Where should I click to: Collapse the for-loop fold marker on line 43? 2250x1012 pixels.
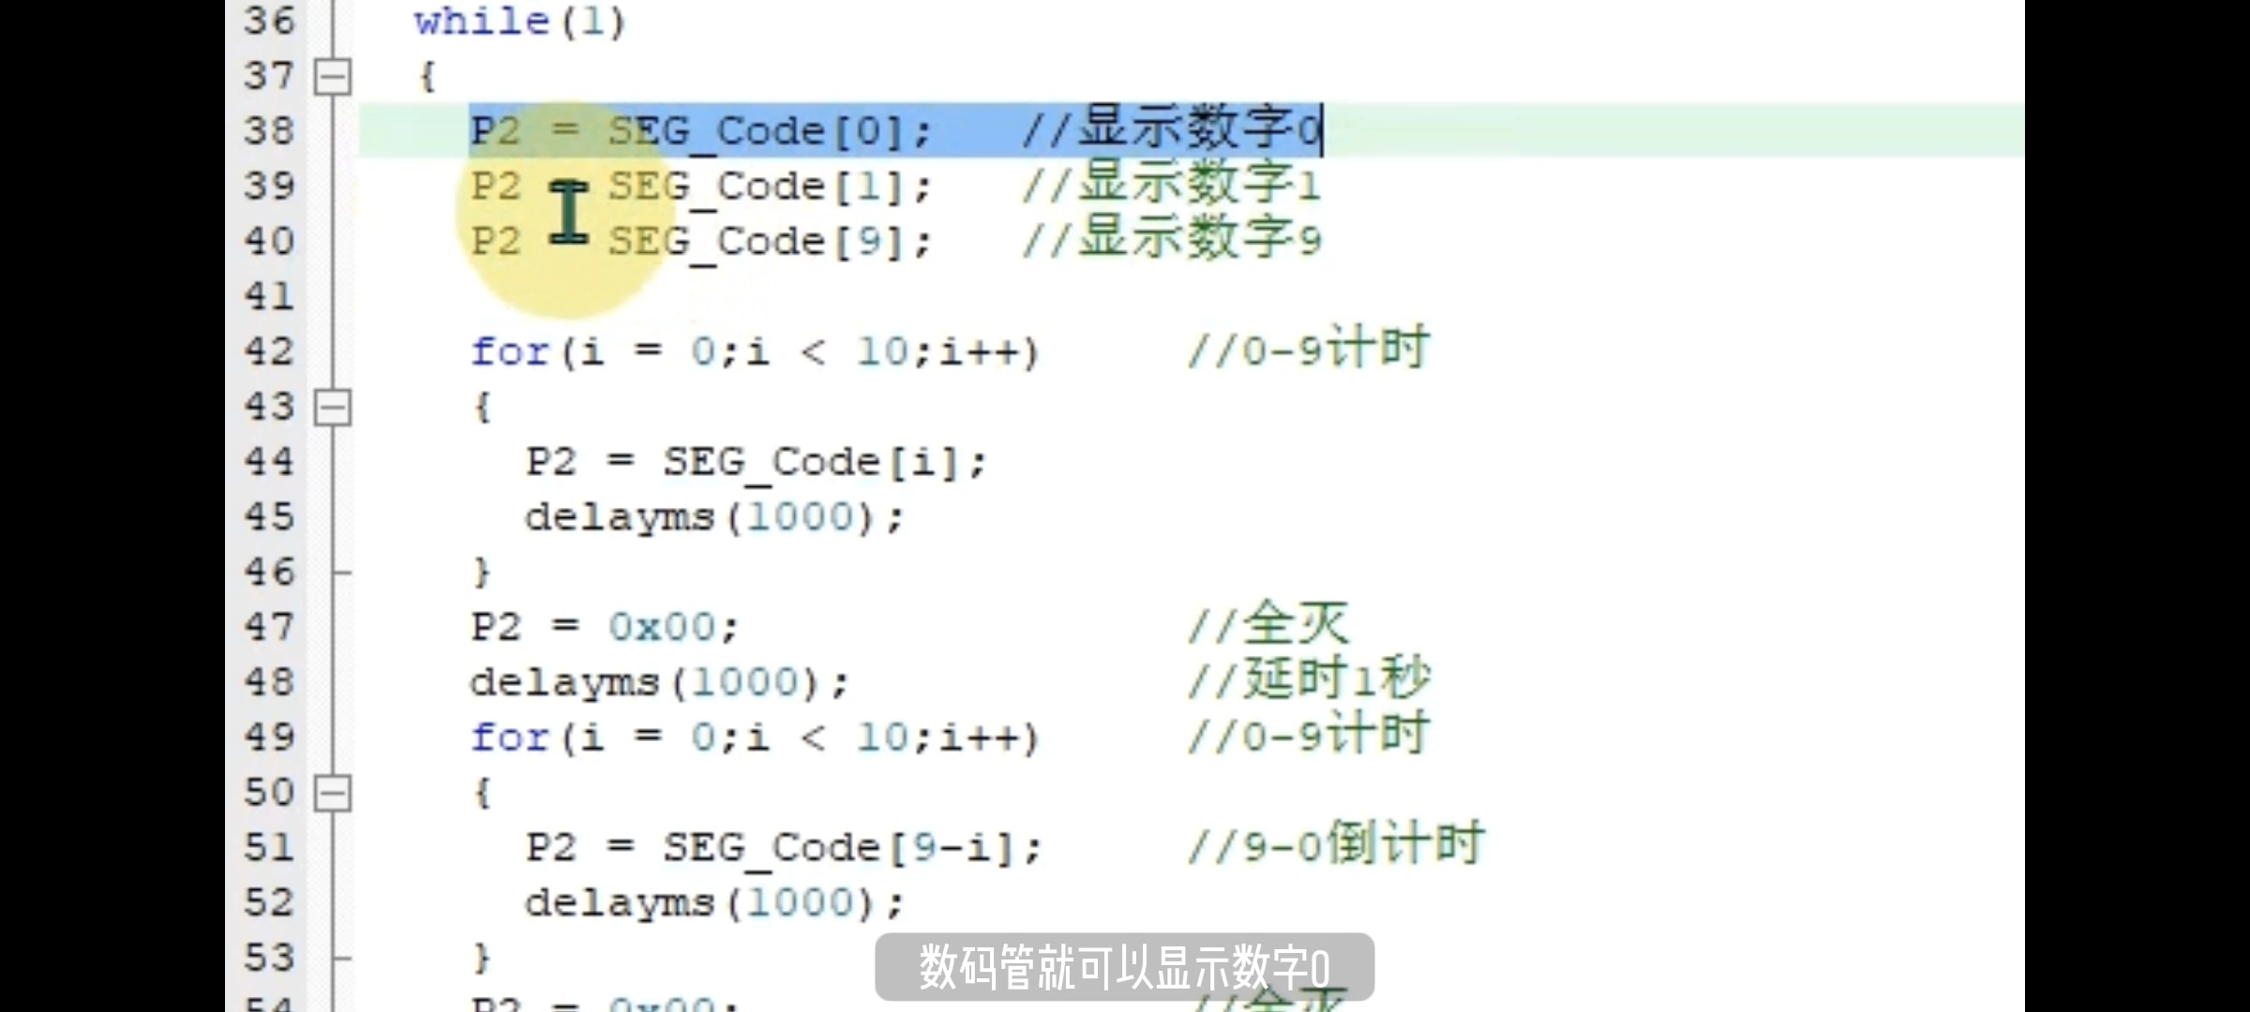(x=332, y=407)
